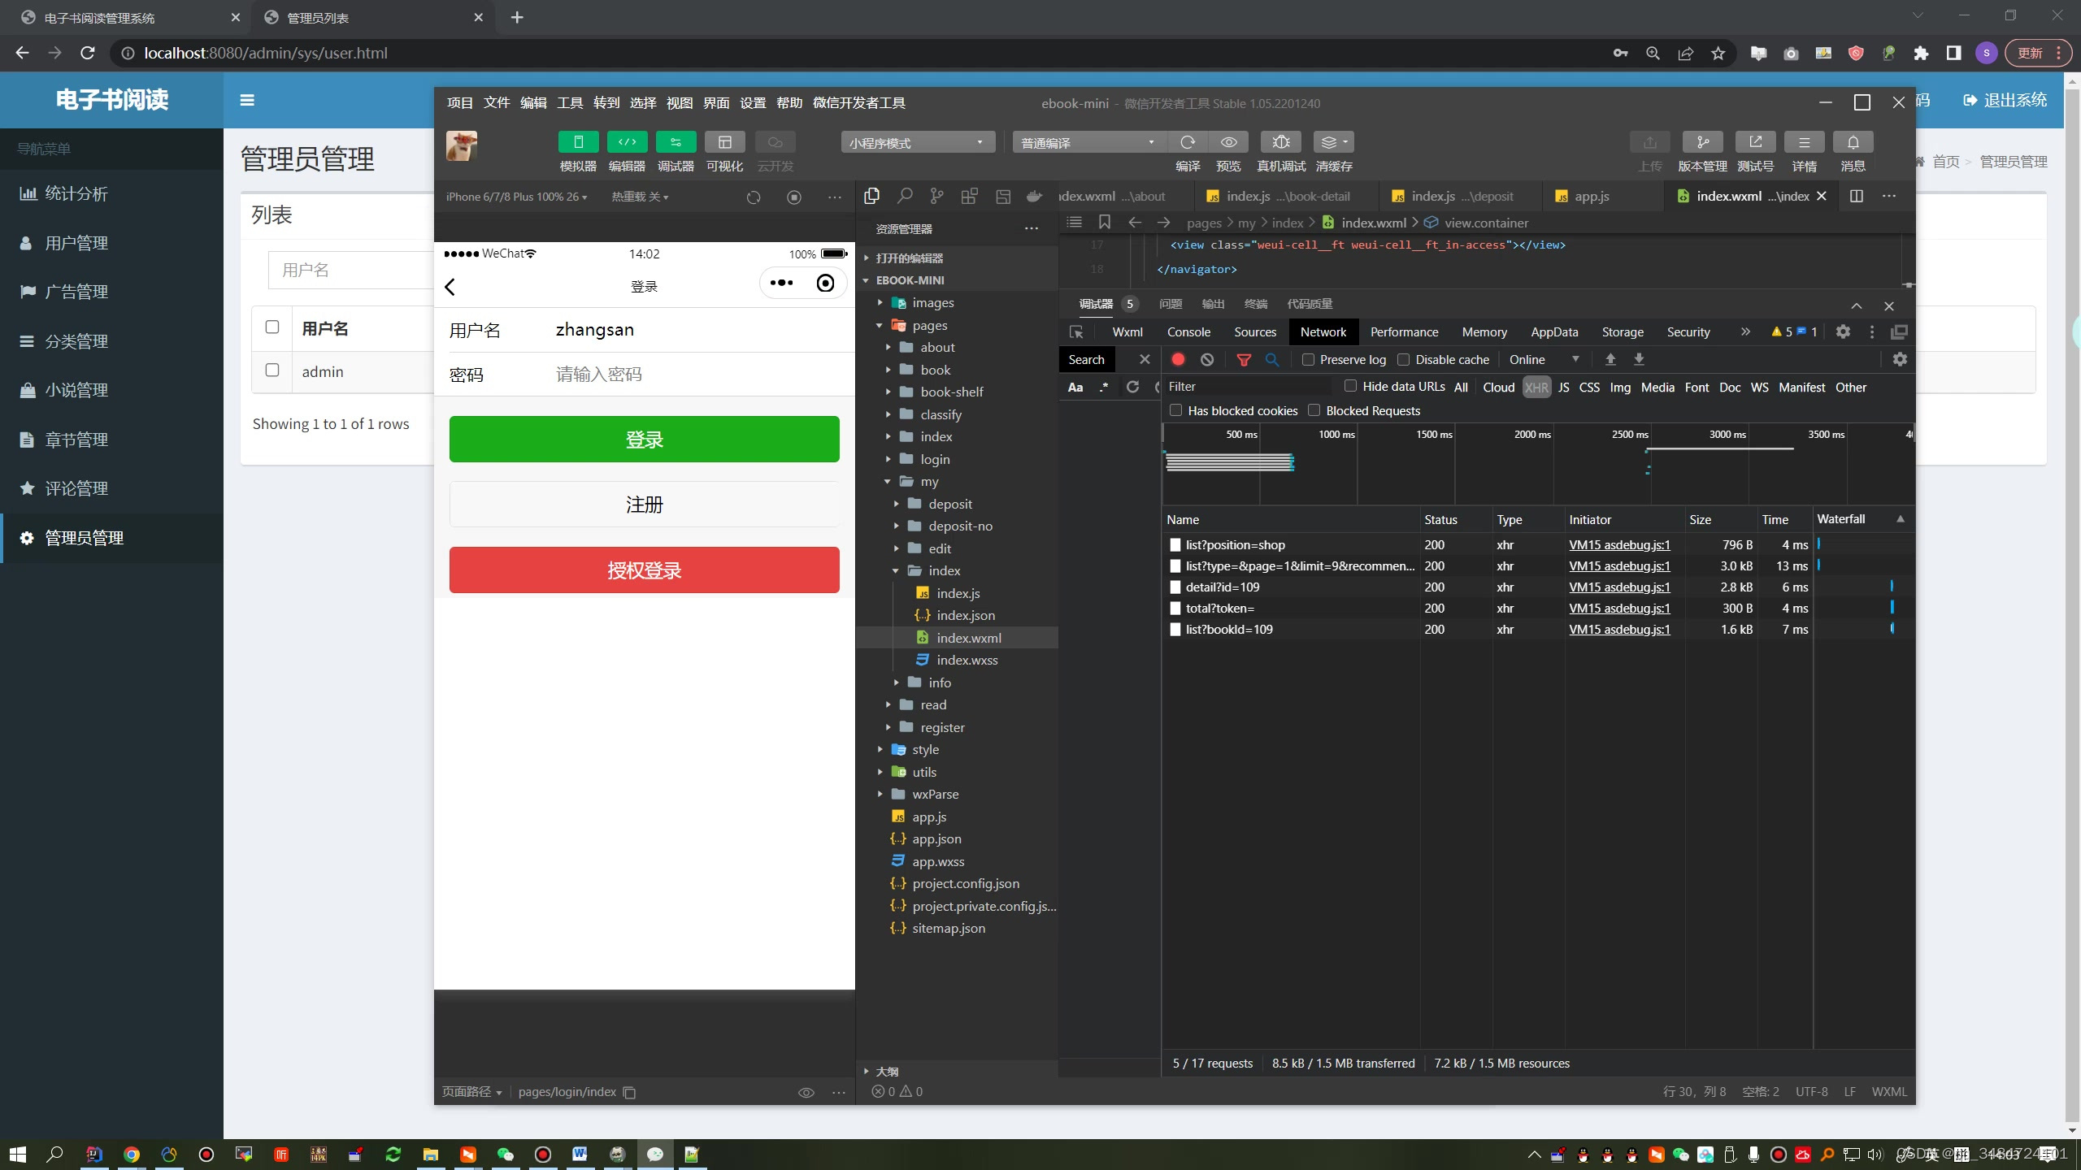This screenshot has width=2081, height=1170.
Task: Expand the book-shelf folder in tree
Action: coord(951,392)
